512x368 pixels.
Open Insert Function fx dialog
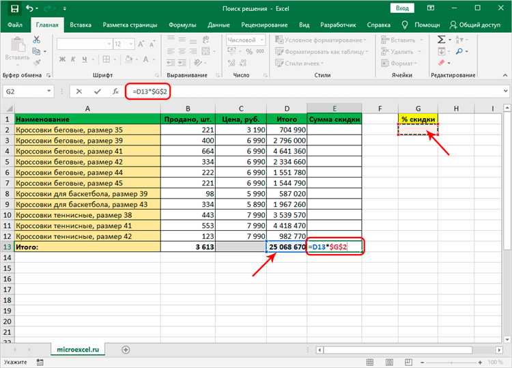[x=115, y=91]
